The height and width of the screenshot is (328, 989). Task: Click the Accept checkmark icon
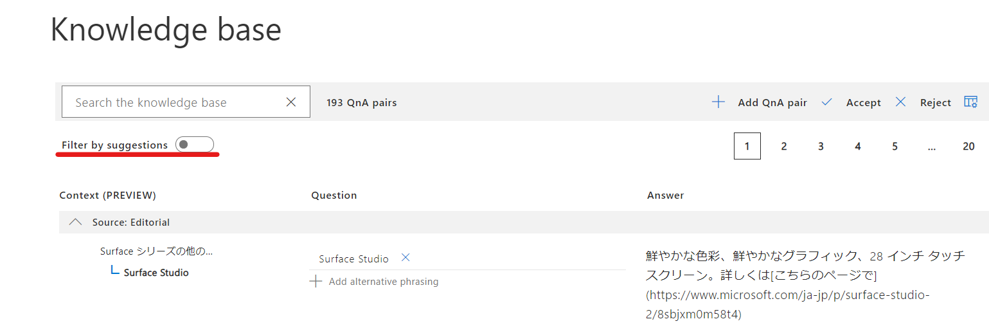coord(827,102)
